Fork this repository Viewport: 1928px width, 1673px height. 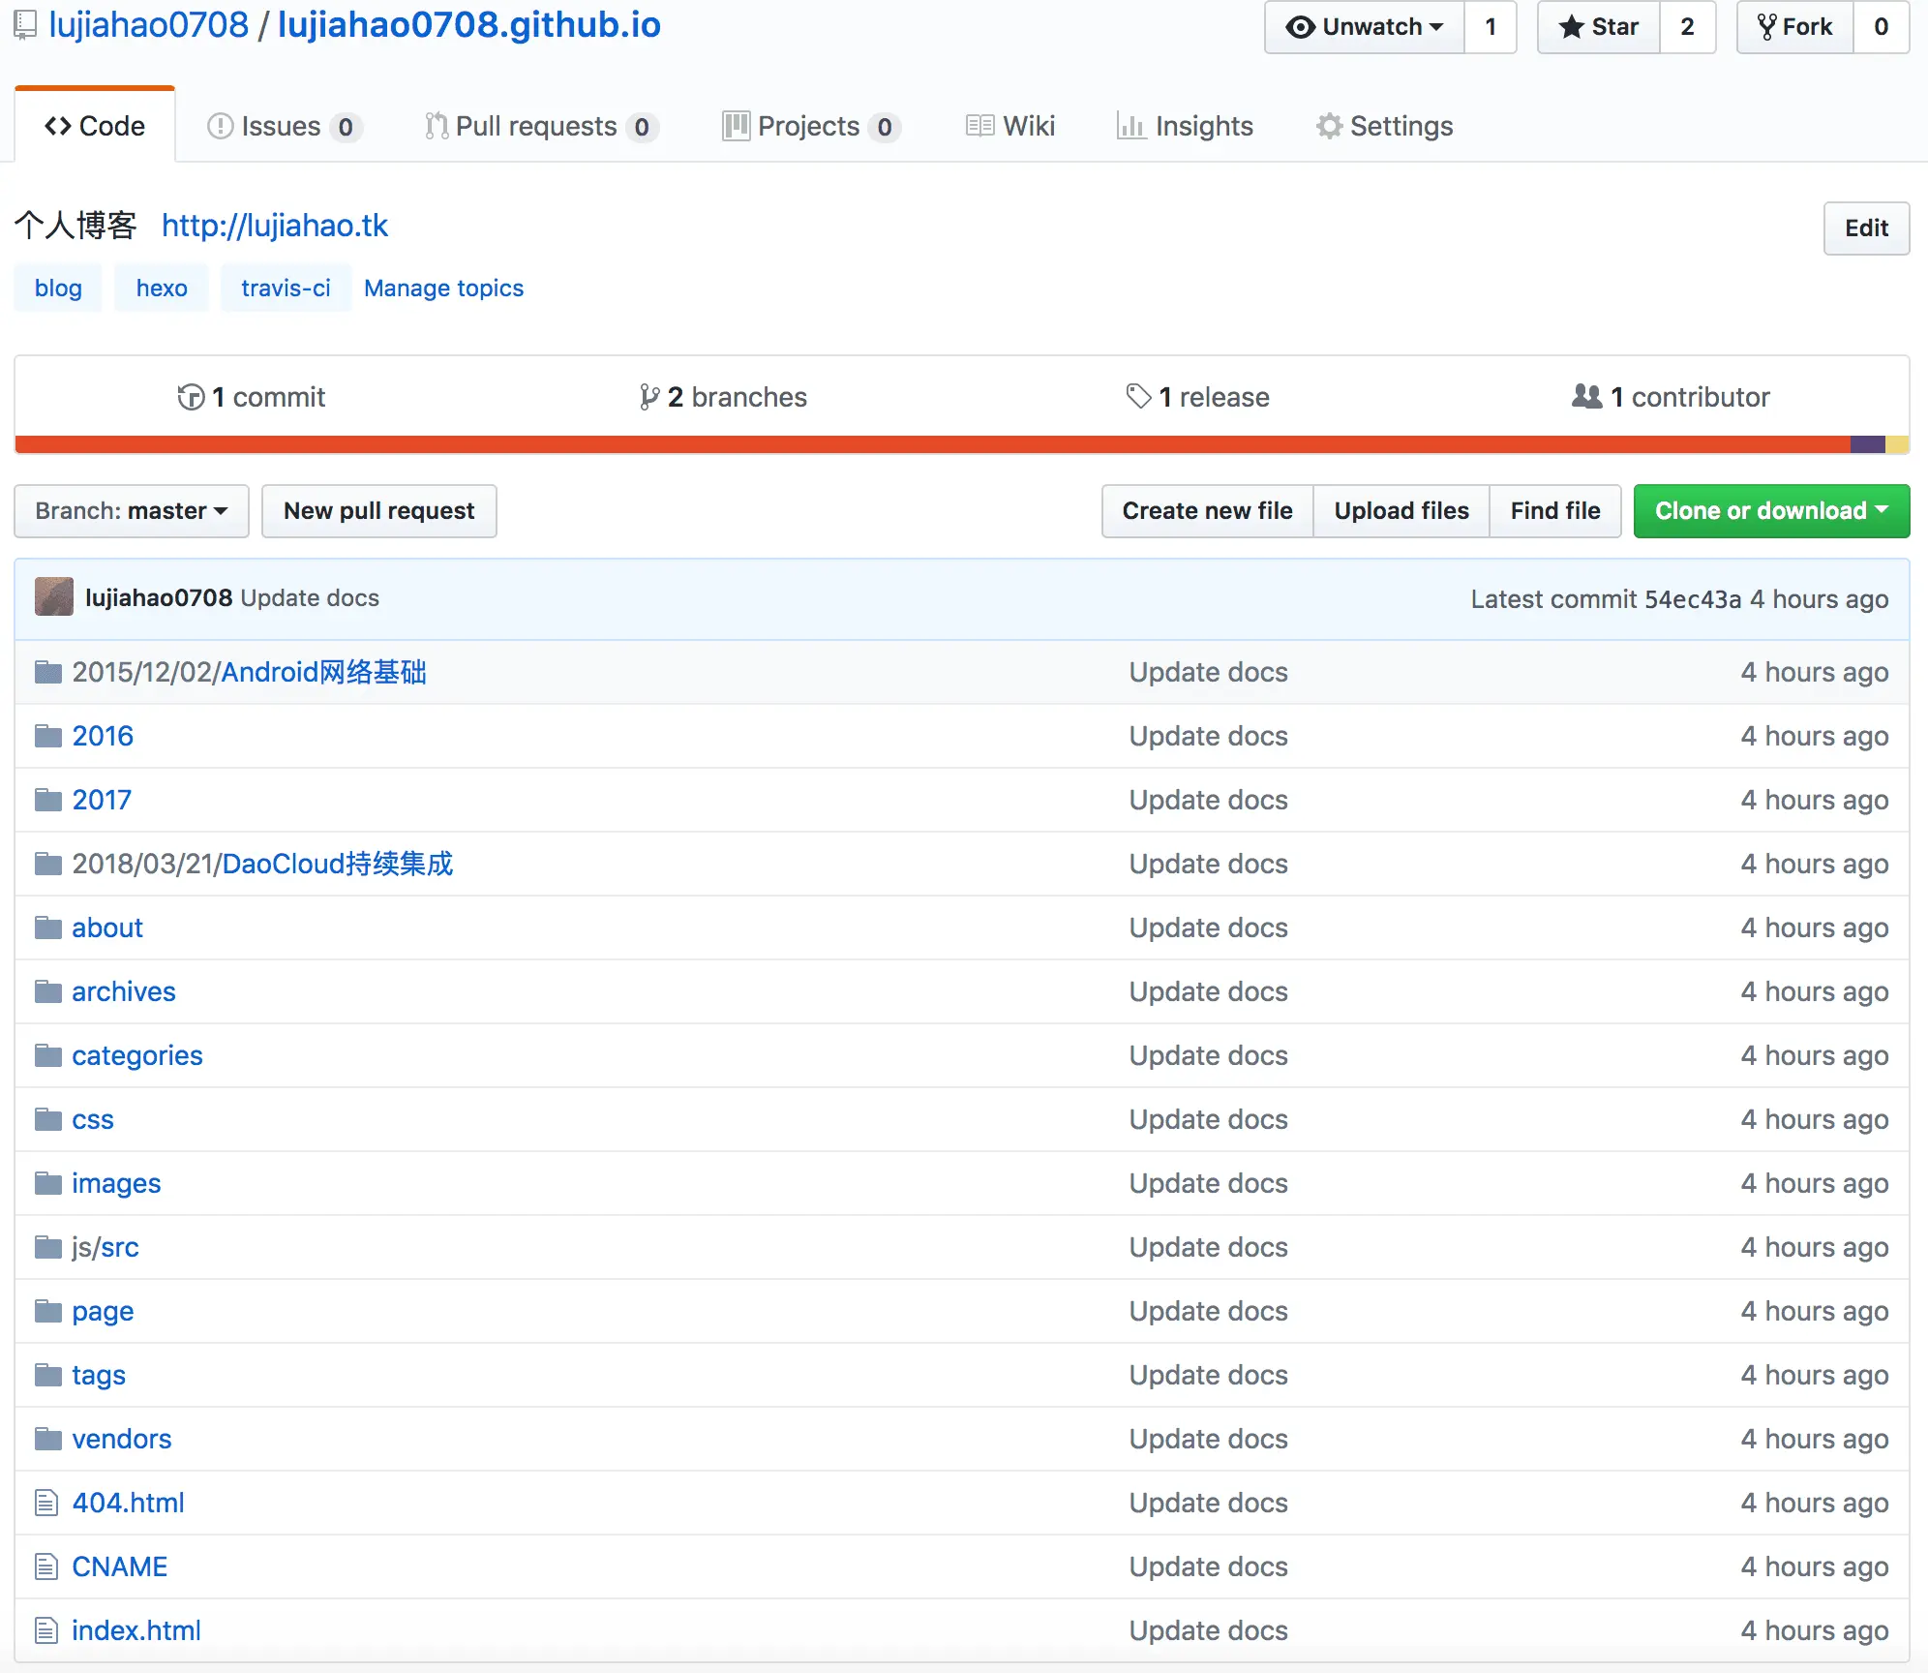pyautogui.click(x=1795, y=27)
